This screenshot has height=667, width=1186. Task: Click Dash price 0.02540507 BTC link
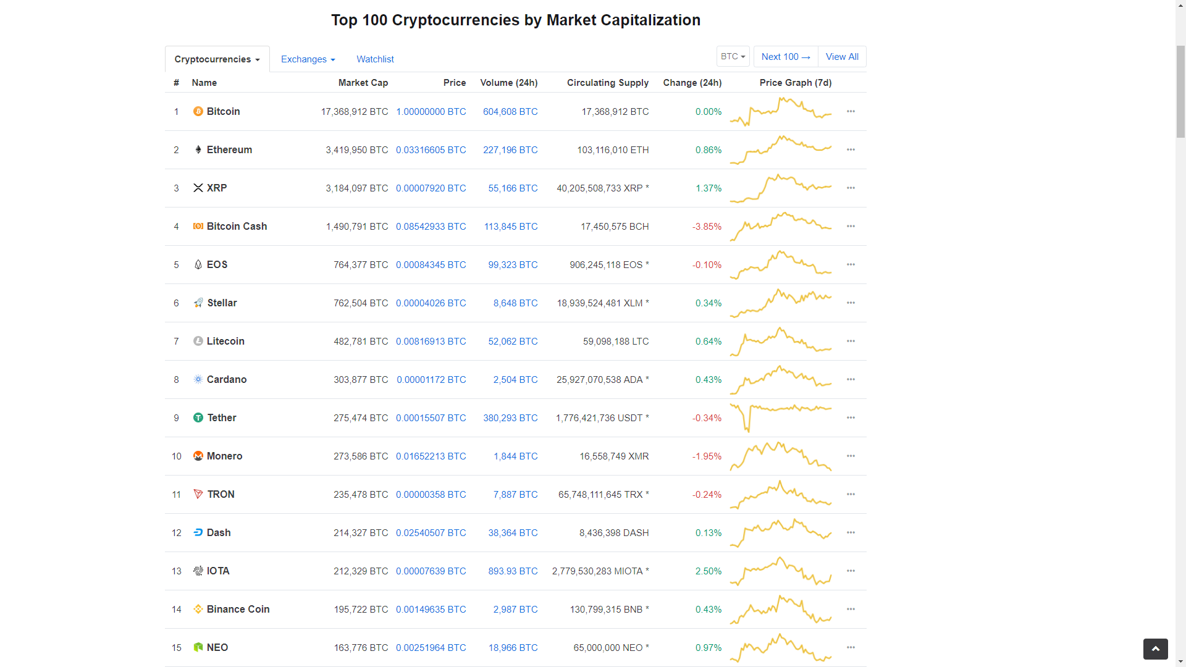click(x=431, y=532)
